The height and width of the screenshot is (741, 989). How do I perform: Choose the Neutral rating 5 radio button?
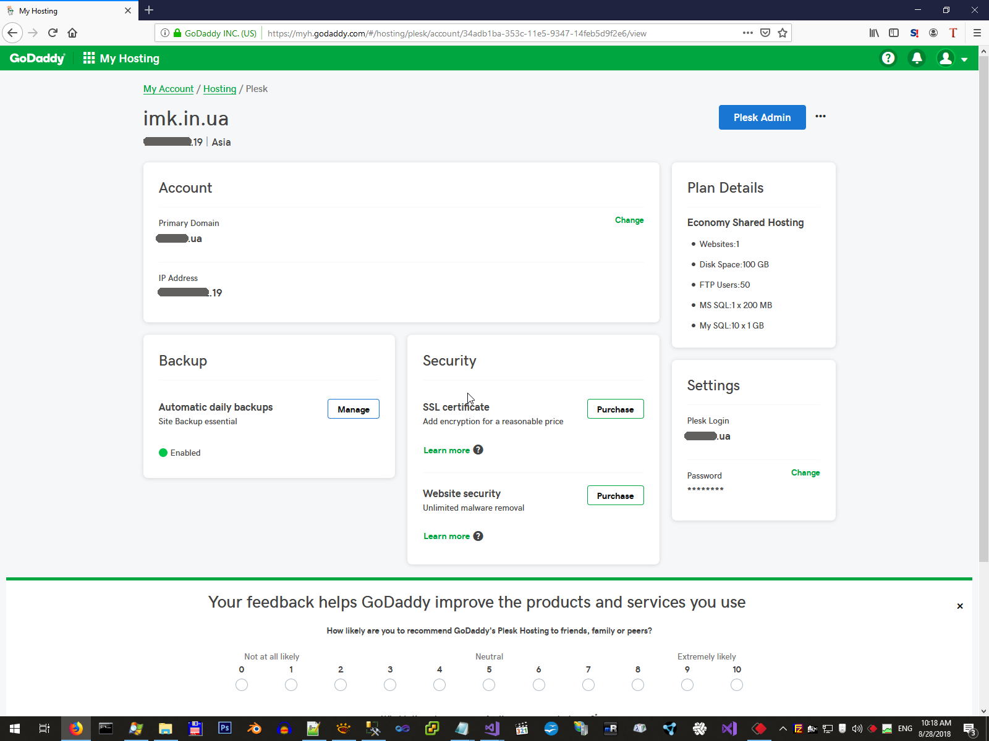pos(489,685)
